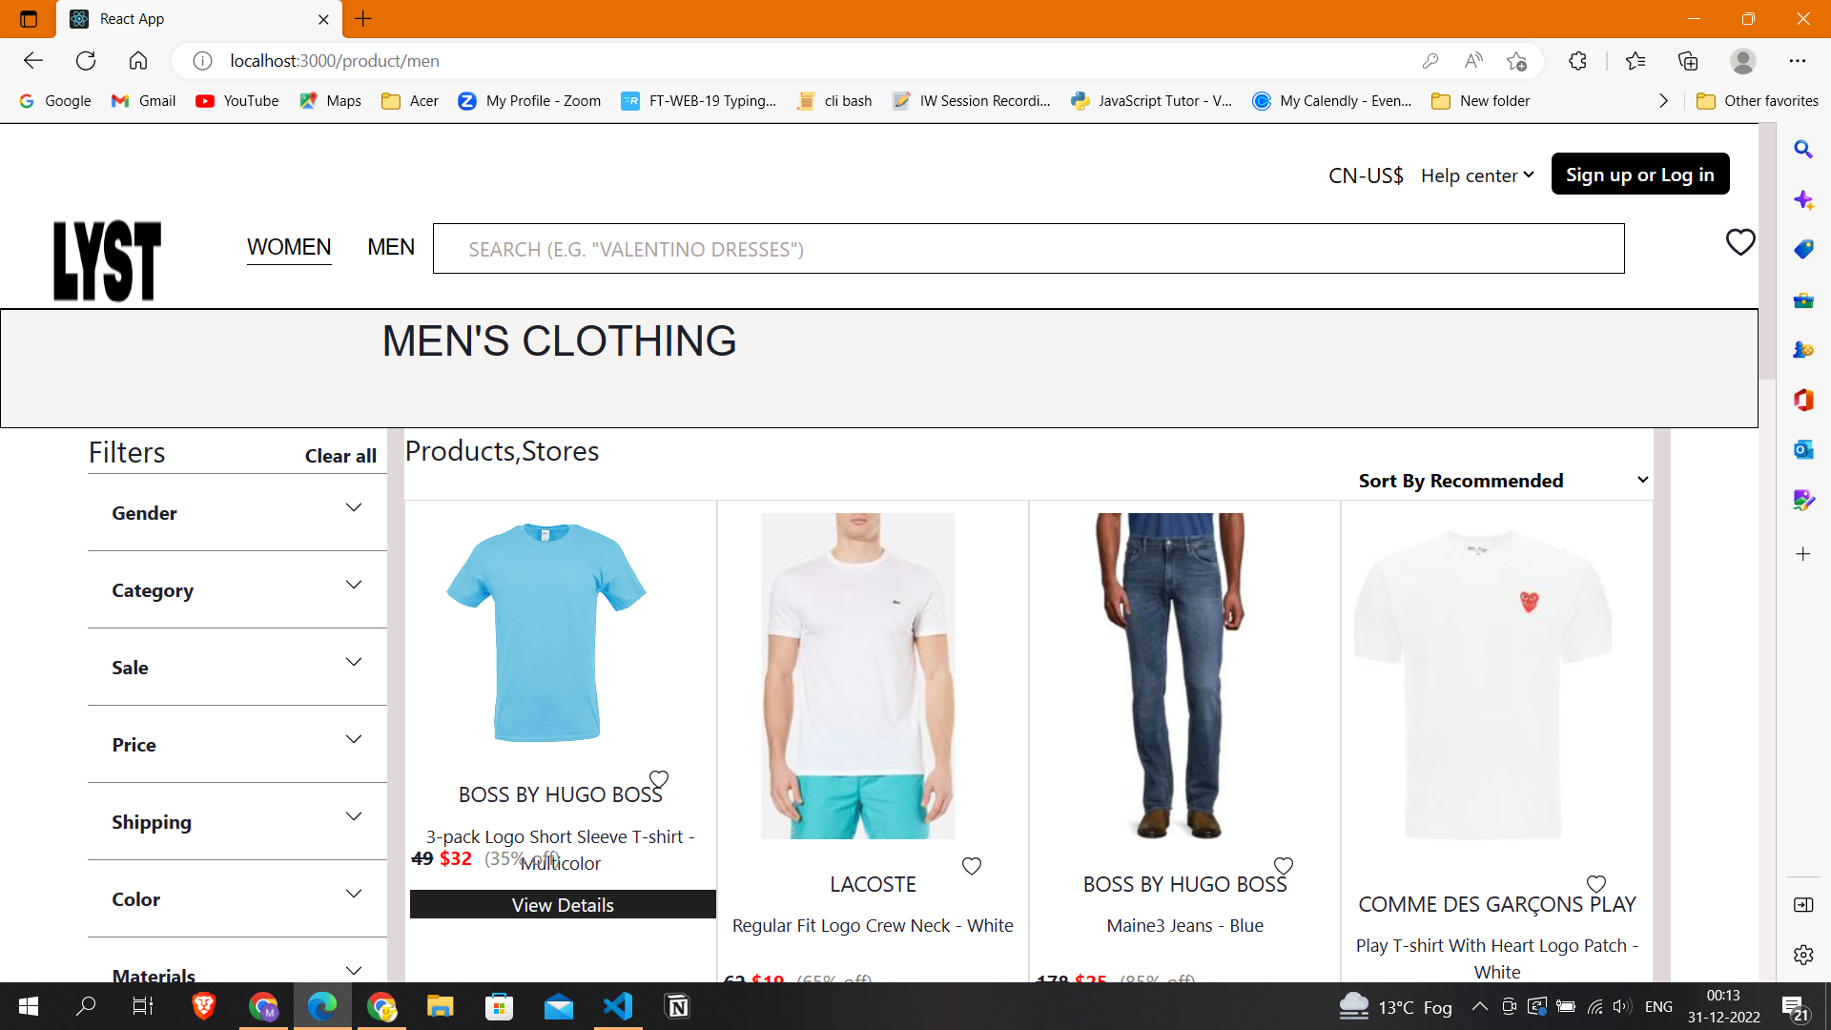
Task: Open Edge sidebar tools briefcase icon
Action: 1803,300
